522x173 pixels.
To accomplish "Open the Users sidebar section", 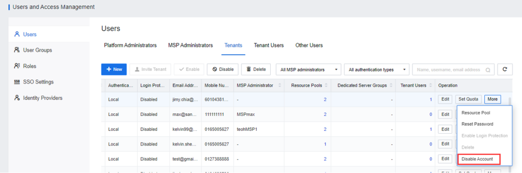I will 49,34.
